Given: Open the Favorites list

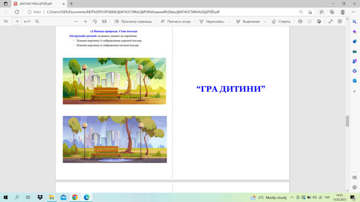Looking at the screenshot, I should (x=321, y=12).
